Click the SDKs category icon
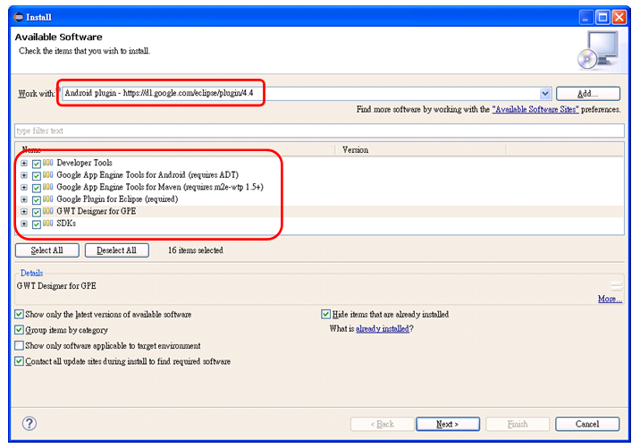Screen dimensions: 640x448 coord(47,223)
